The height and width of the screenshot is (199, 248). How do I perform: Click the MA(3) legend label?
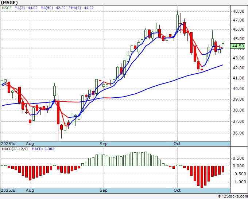[x=20, y=8]
